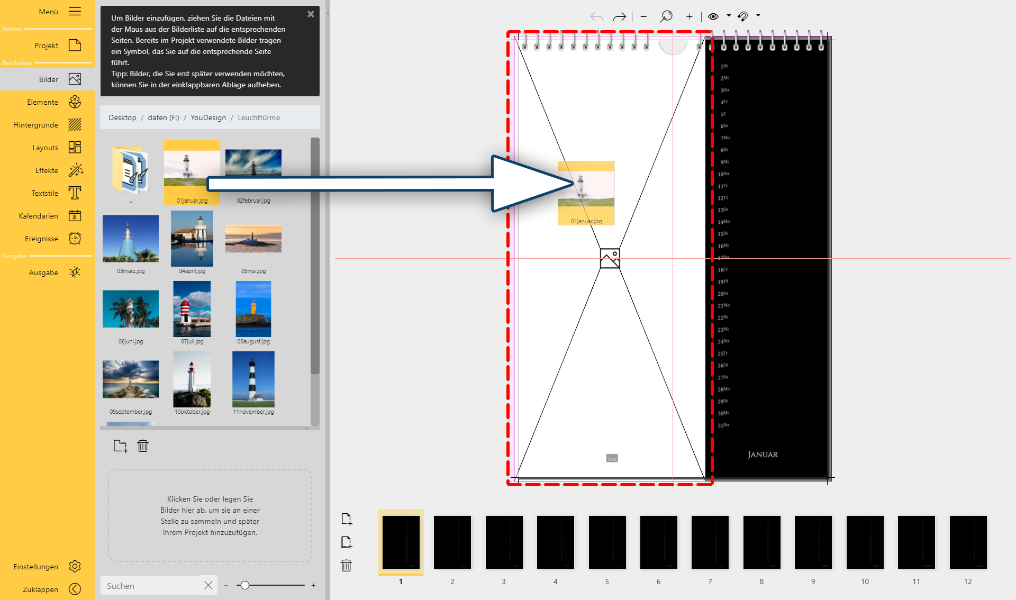Open the Hintergründe sidebar section
The width and height of the screenshot is (1016, 600).
pos(75,125)
